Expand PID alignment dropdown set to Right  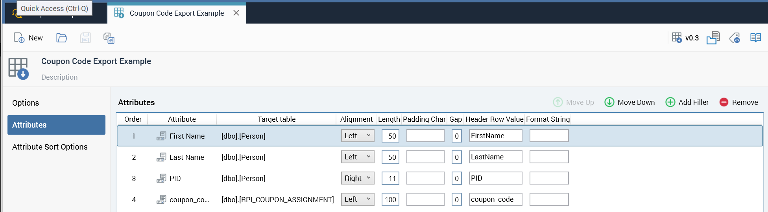[357, 178]
